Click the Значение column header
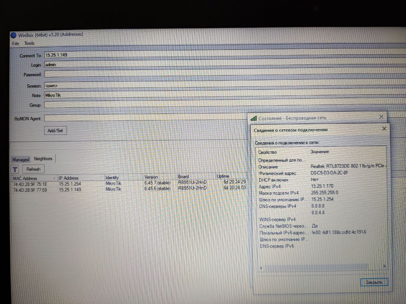 (320, 152)
